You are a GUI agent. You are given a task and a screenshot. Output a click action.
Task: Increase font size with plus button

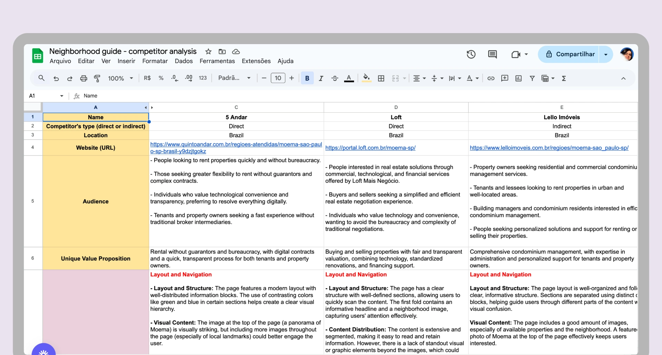(x=292, y=78)
